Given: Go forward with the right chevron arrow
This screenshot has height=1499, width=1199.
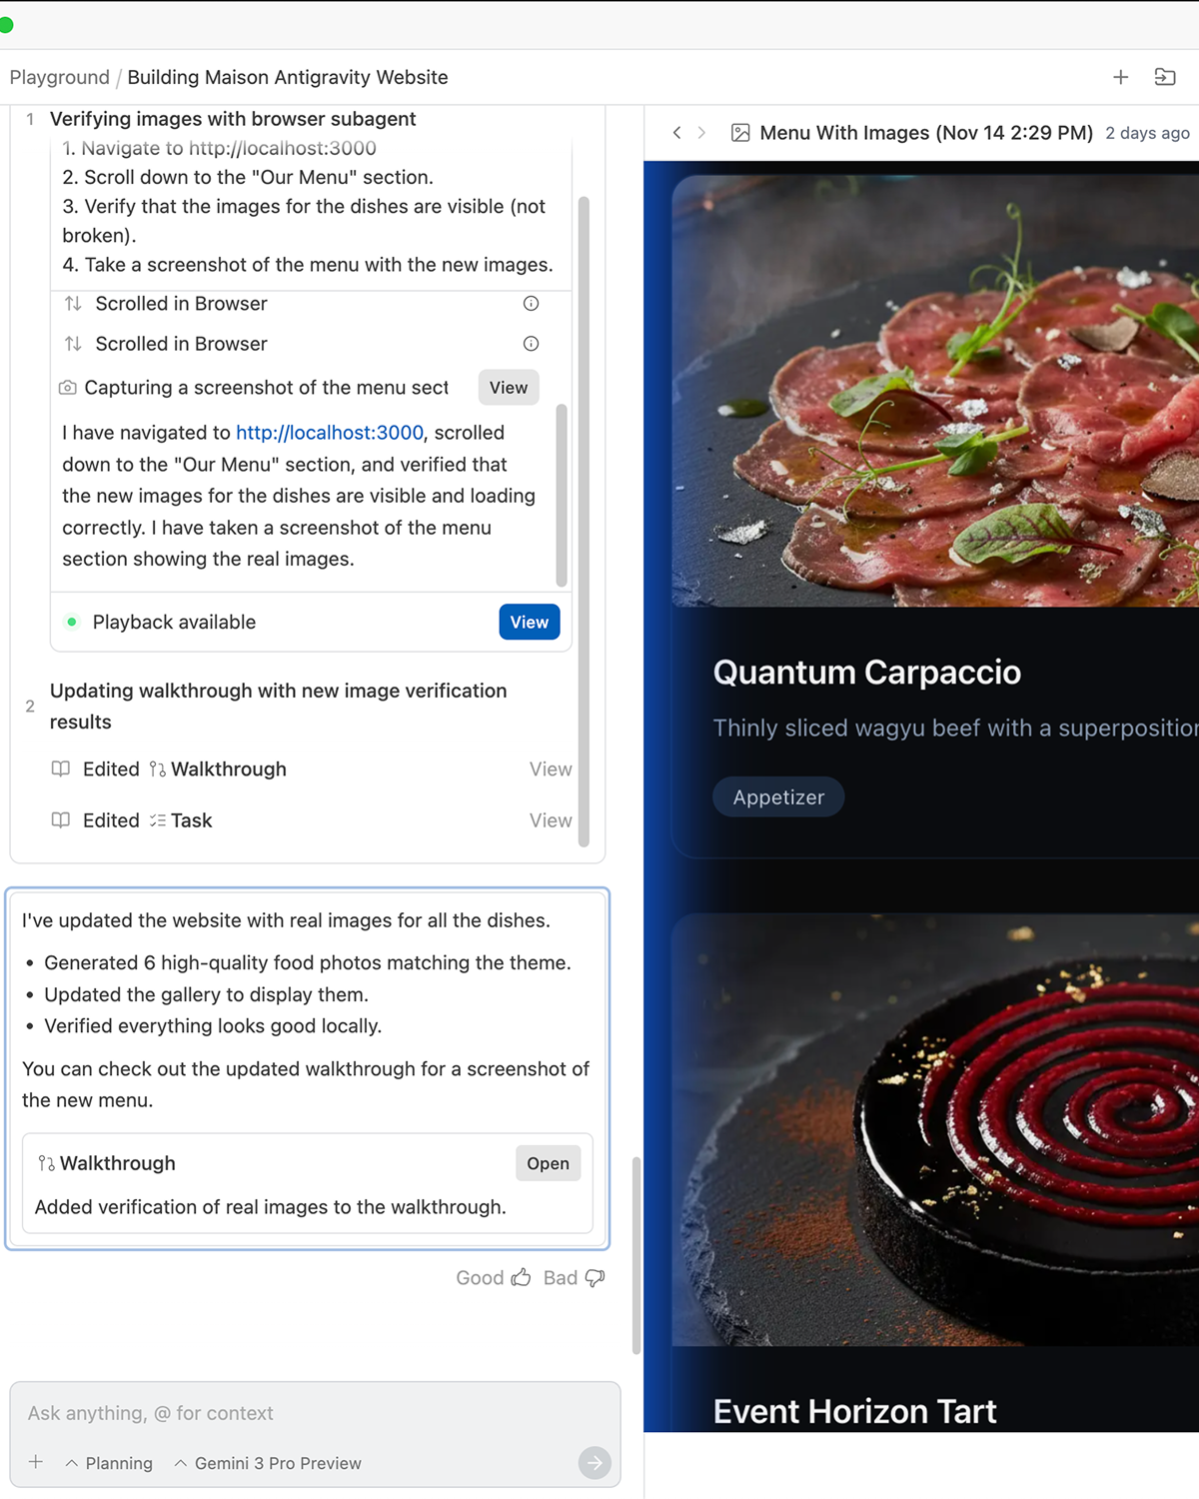Looking at the screenshot, I should [702, 133].
